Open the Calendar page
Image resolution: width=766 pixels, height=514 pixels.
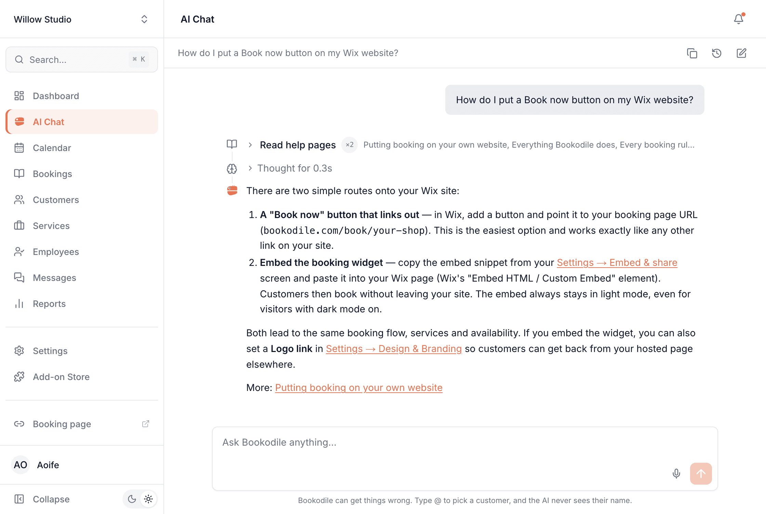tap(81, 148)
